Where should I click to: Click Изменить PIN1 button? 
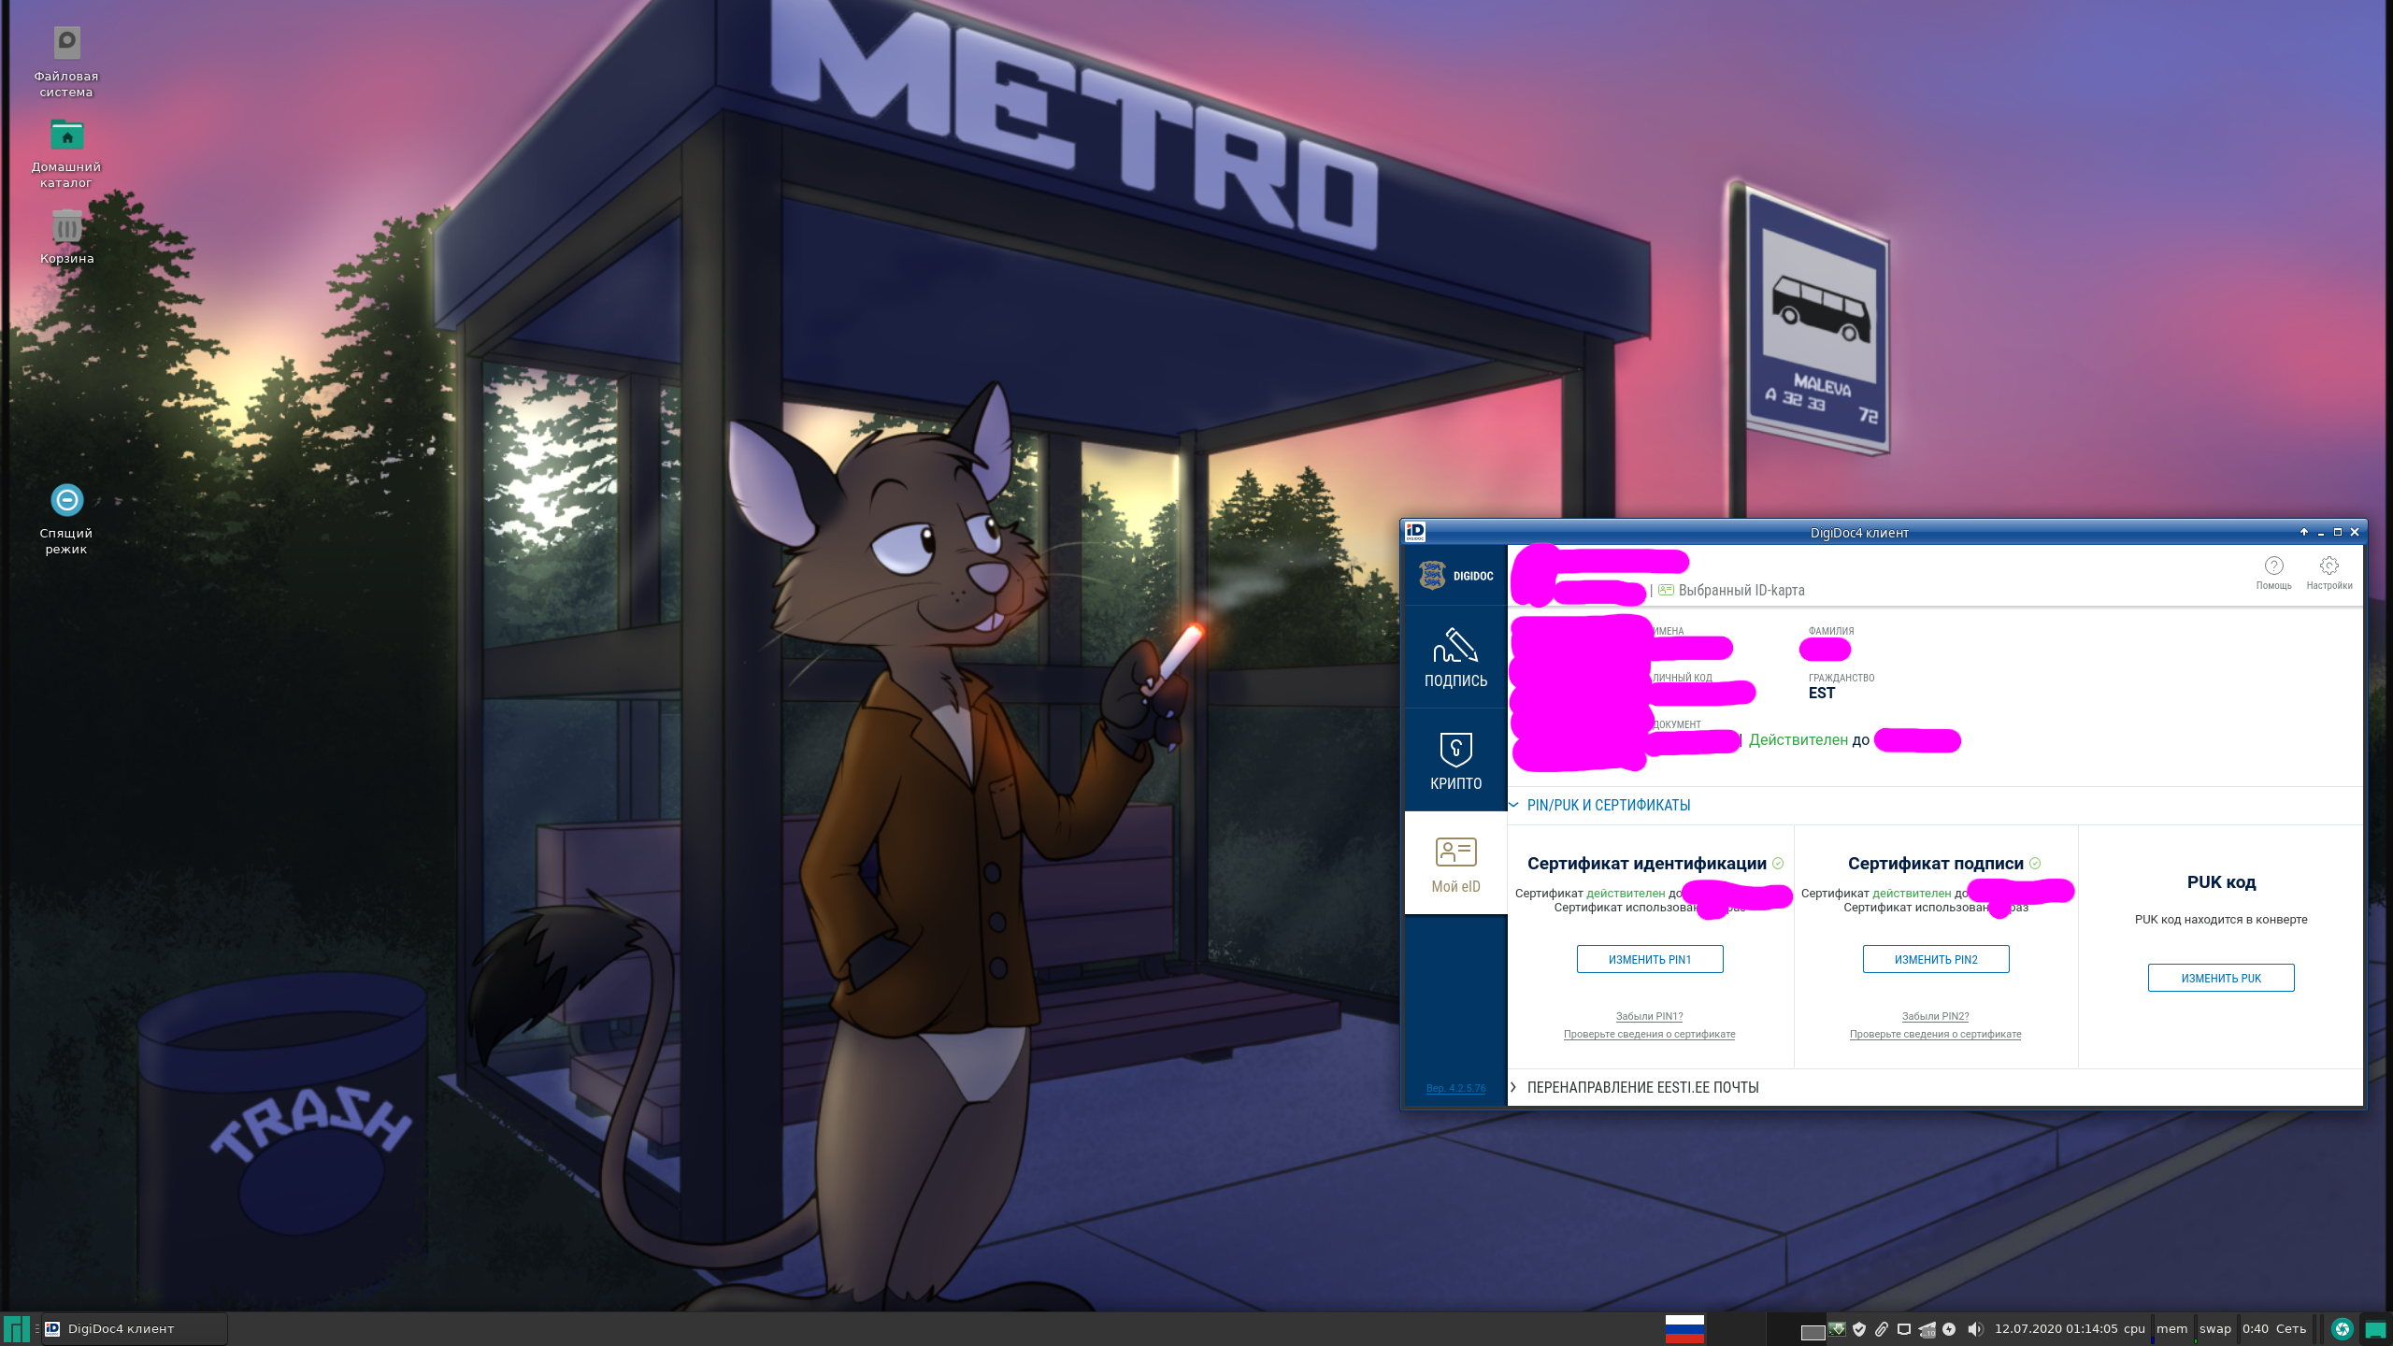coord(1650,959)
